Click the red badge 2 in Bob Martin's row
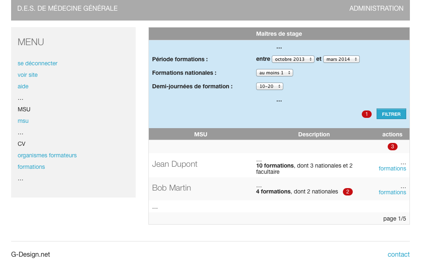The height and width of the screenshot is (269, 421). (347, 192)
